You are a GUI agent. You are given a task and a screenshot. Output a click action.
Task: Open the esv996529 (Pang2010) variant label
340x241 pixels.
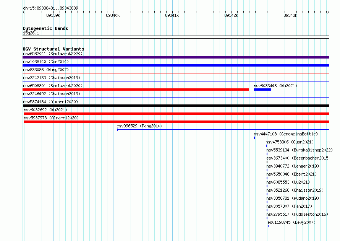coord(139,126)
